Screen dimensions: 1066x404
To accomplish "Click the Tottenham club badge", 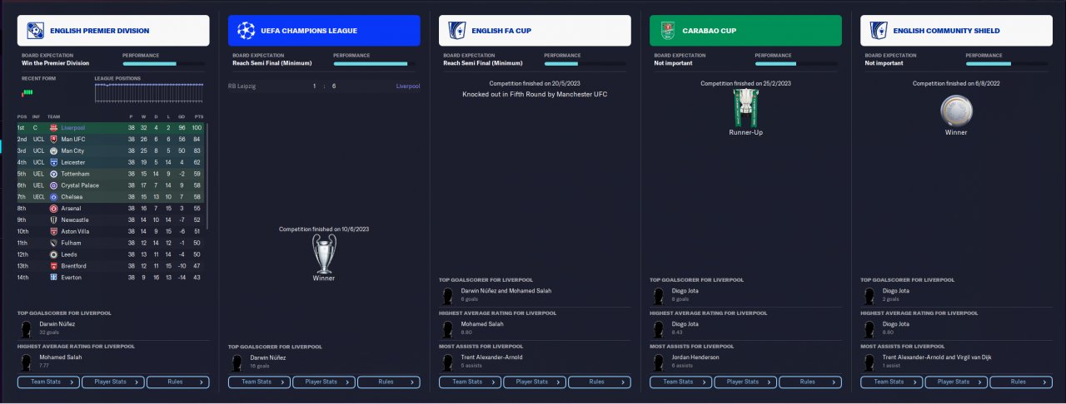I will point(53,174).
